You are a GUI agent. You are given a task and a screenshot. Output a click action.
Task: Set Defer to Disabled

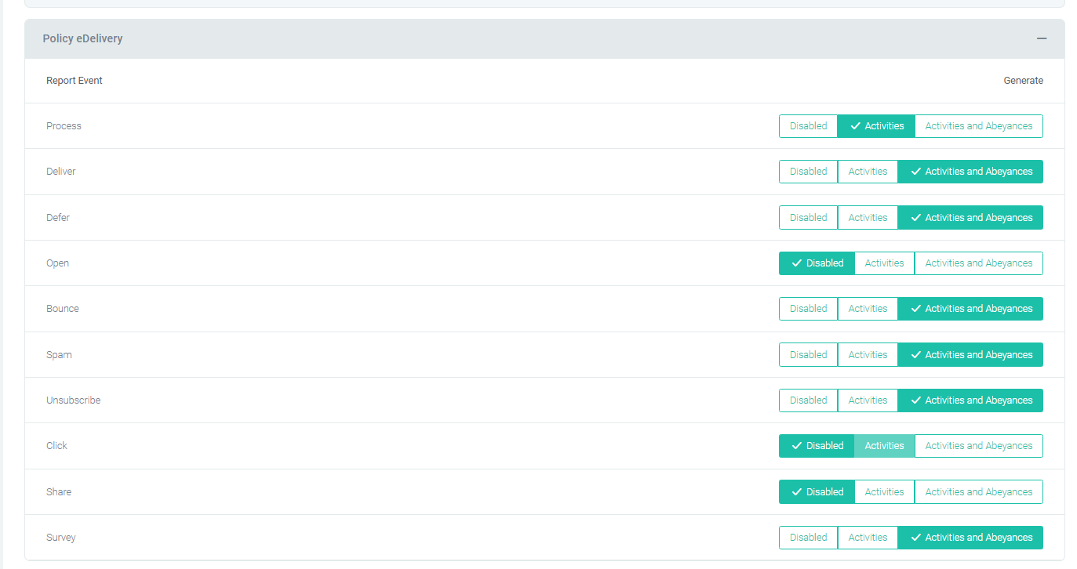pos(808,217)
